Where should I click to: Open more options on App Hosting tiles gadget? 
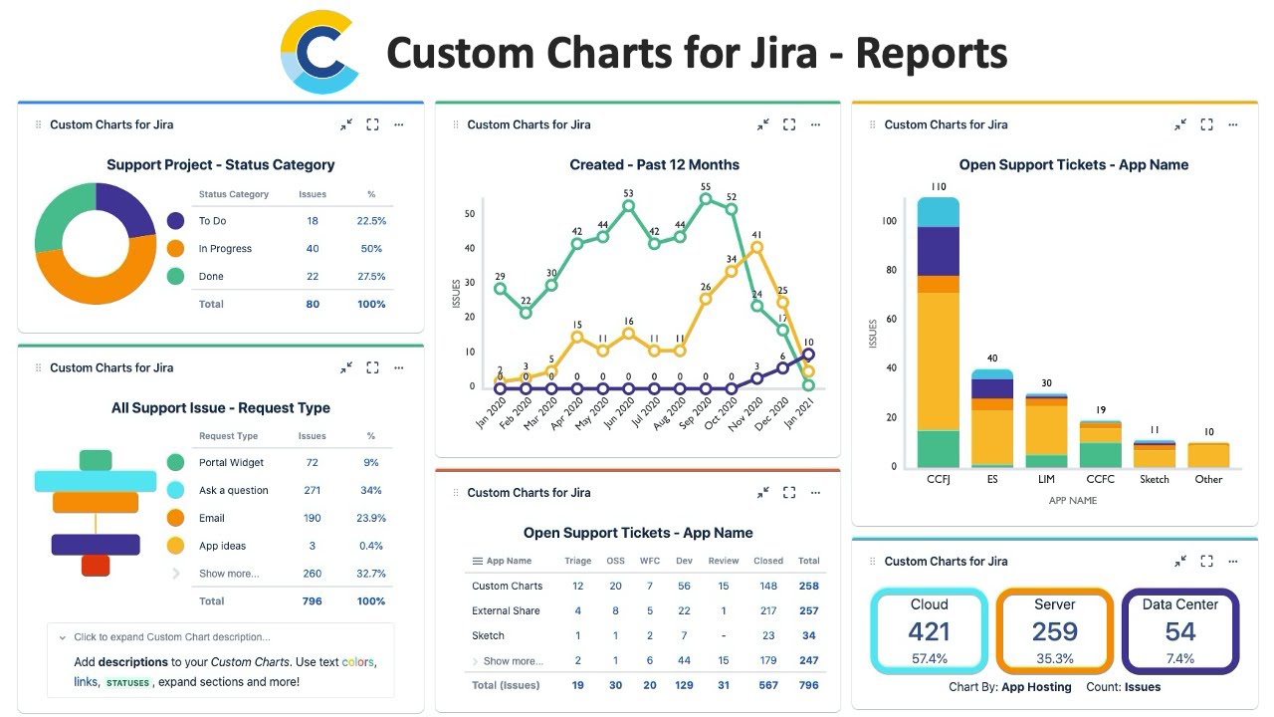pos(1233,561)
